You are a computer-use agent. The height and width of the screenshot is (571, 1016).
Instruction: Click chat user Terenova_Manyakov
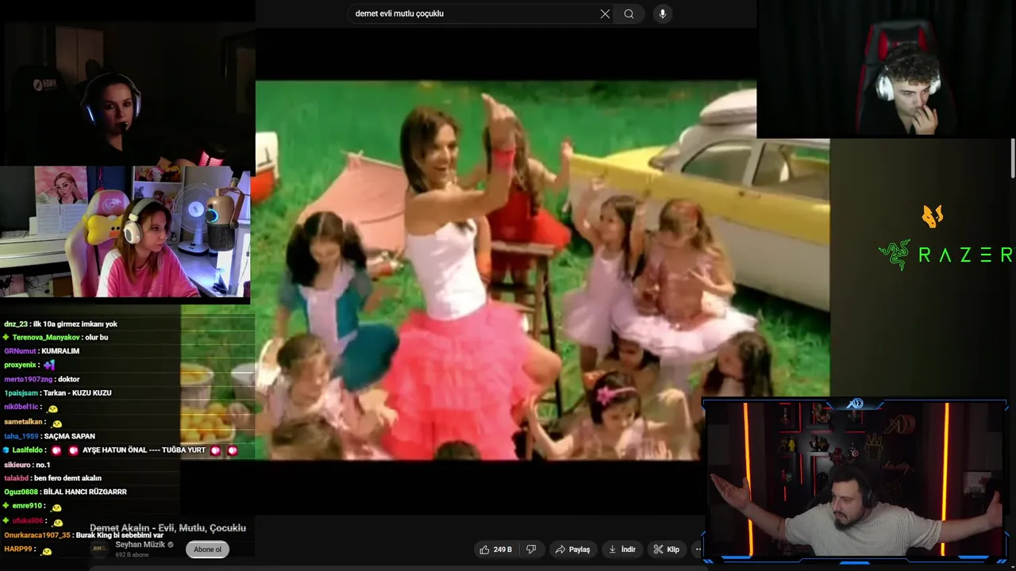46,337
